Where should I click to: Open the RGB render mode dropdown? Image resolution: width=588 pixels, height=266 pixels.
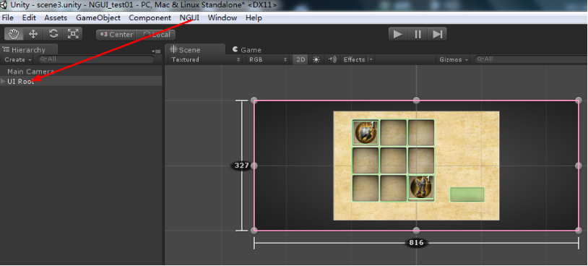pos(267,60)
